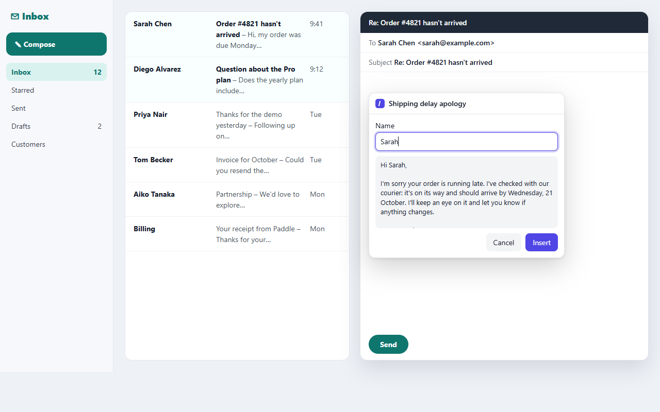Send the reply email
The width and height of the screenshot is (660, 412).
388,345
